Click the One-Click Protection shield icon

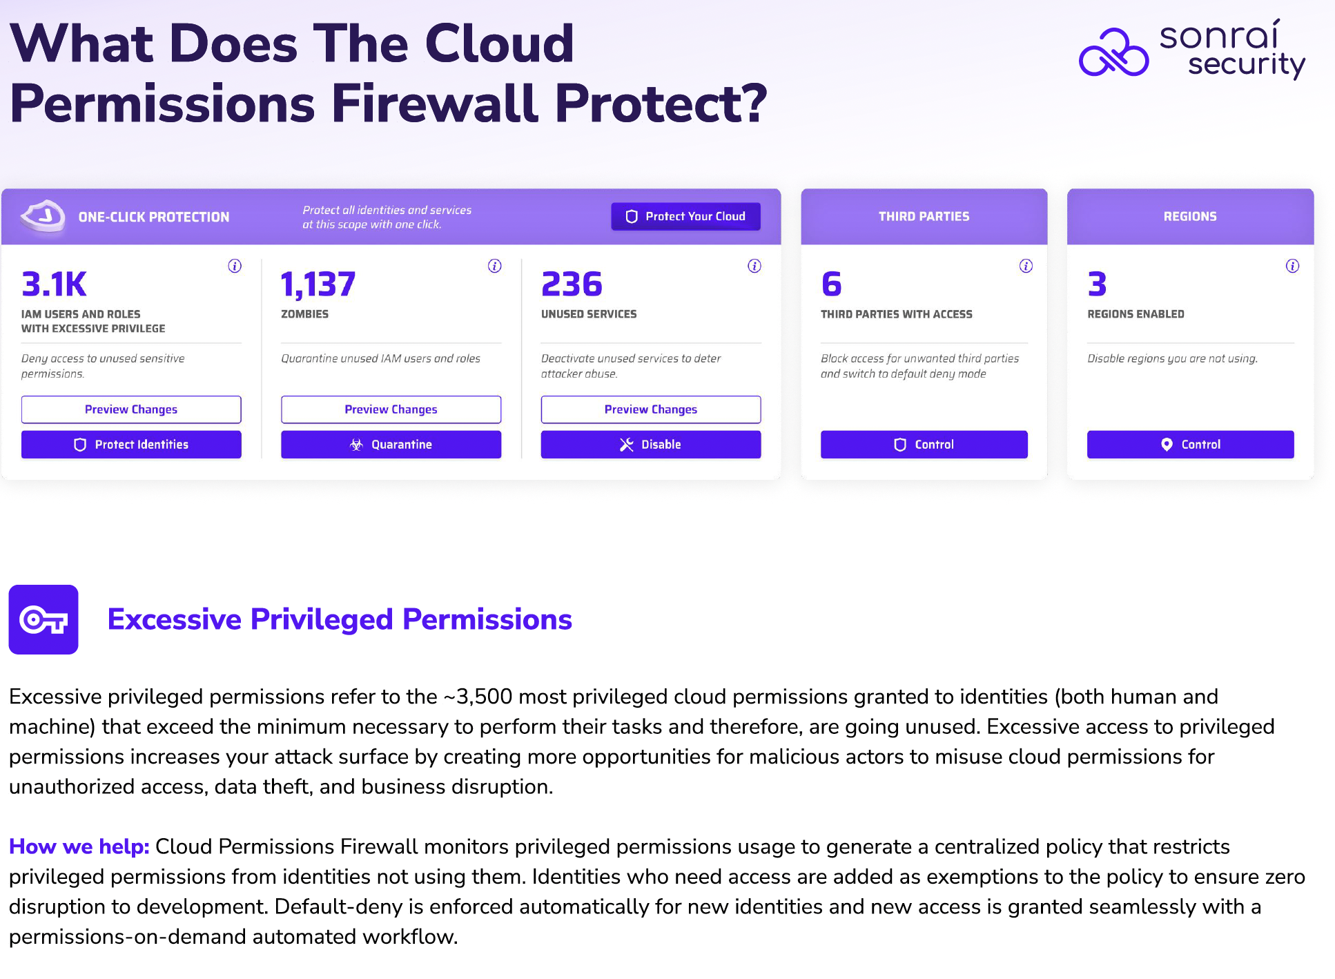click(x=43, y=216)
